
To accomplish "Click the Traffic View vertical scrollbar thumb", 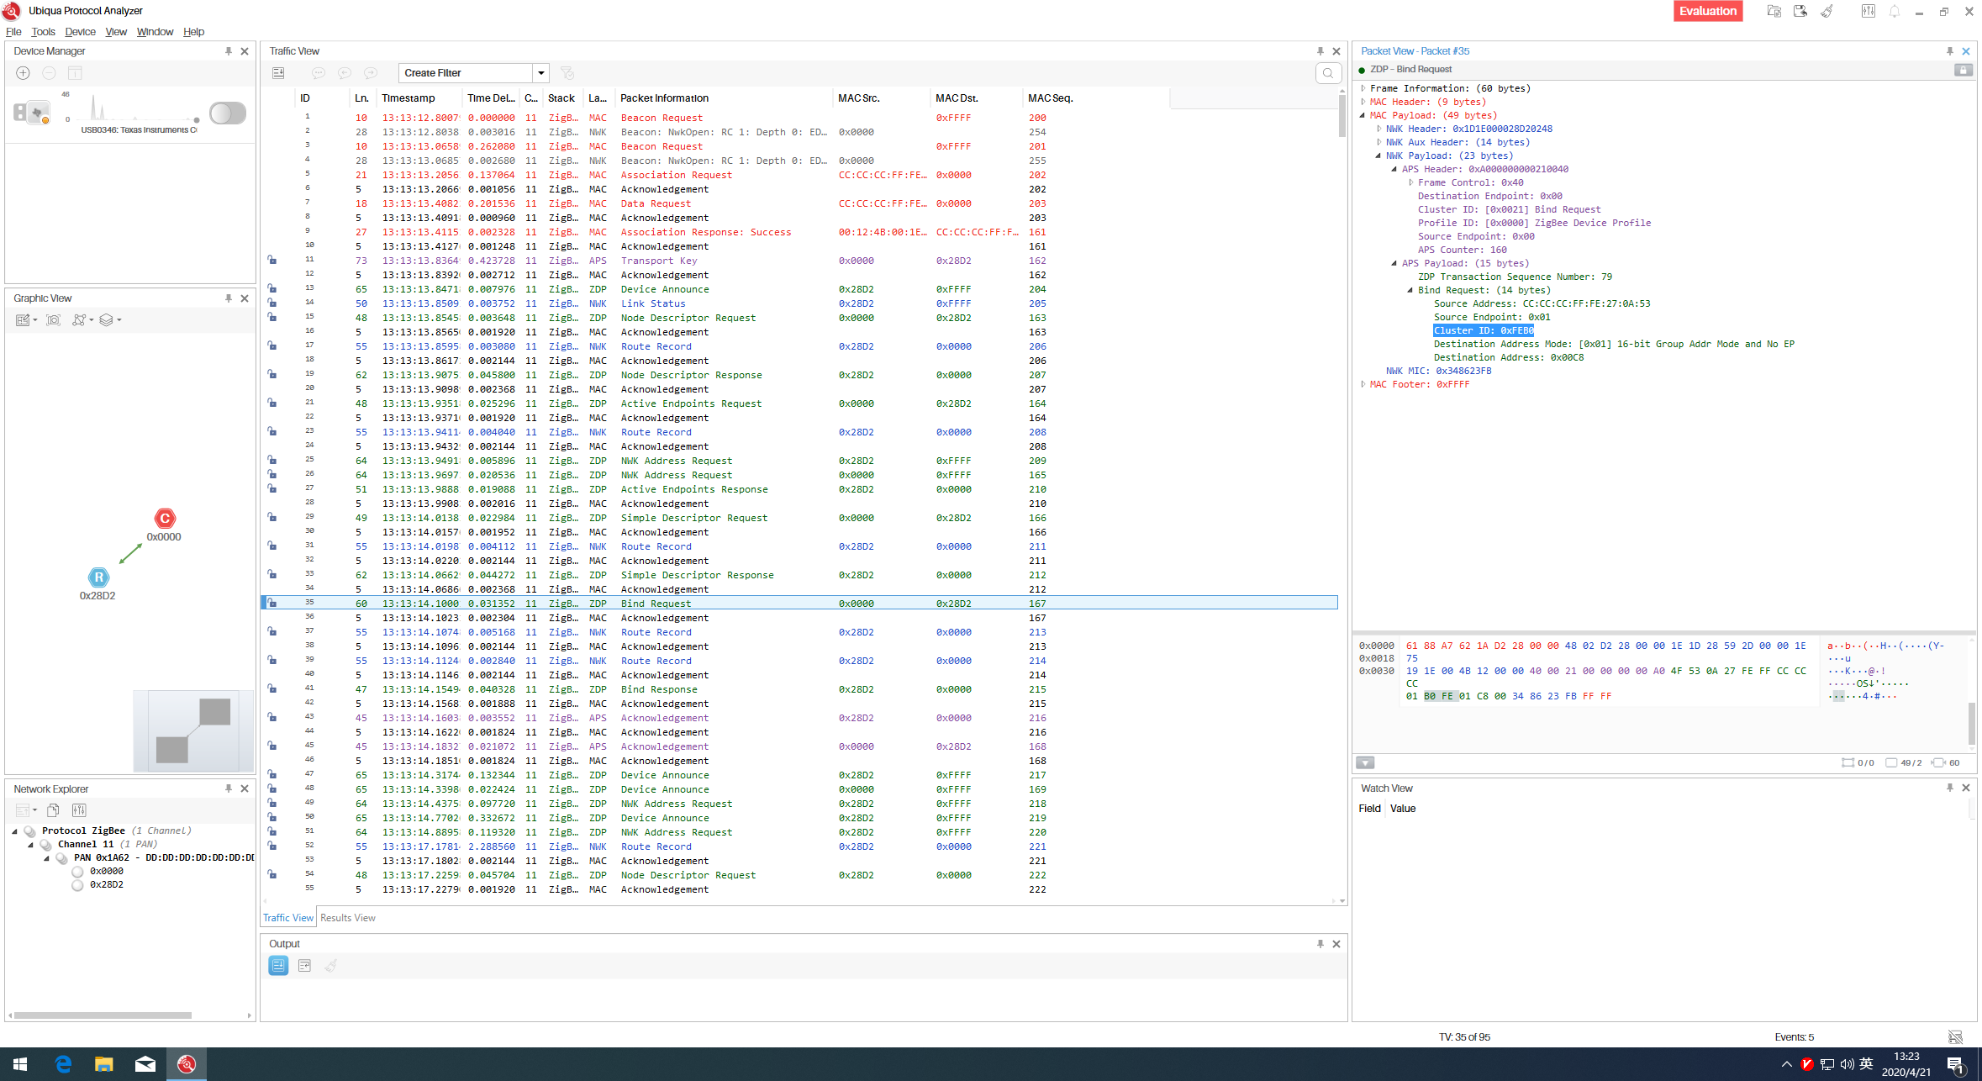I will coord(1342,116).
